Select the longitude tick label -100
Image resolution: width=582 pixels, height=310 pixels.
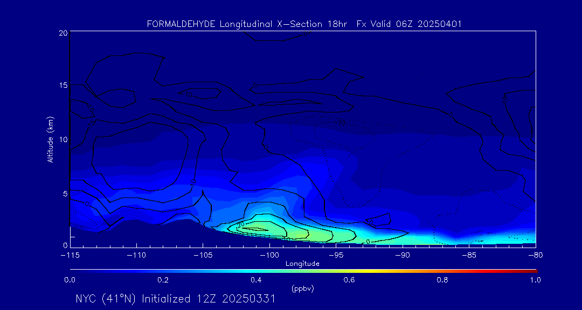pyautogui.click(x=269, y=256)
